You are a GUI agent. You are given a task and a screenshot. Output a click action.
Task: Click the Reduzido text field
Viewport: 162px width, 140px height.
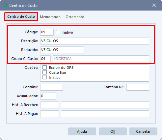62,50
